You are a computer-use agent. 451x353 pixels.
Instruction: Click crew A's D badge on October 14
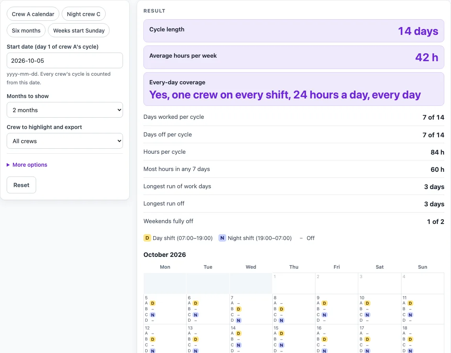(x=238, y=333)
